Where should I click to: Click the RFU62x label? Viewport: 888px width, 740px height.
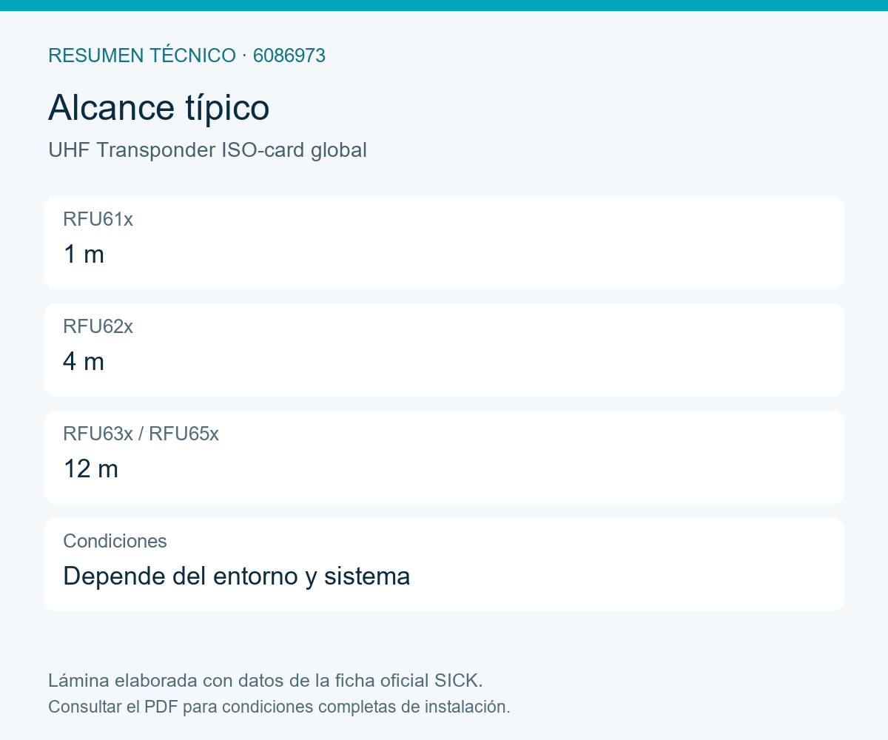[98, 326]
